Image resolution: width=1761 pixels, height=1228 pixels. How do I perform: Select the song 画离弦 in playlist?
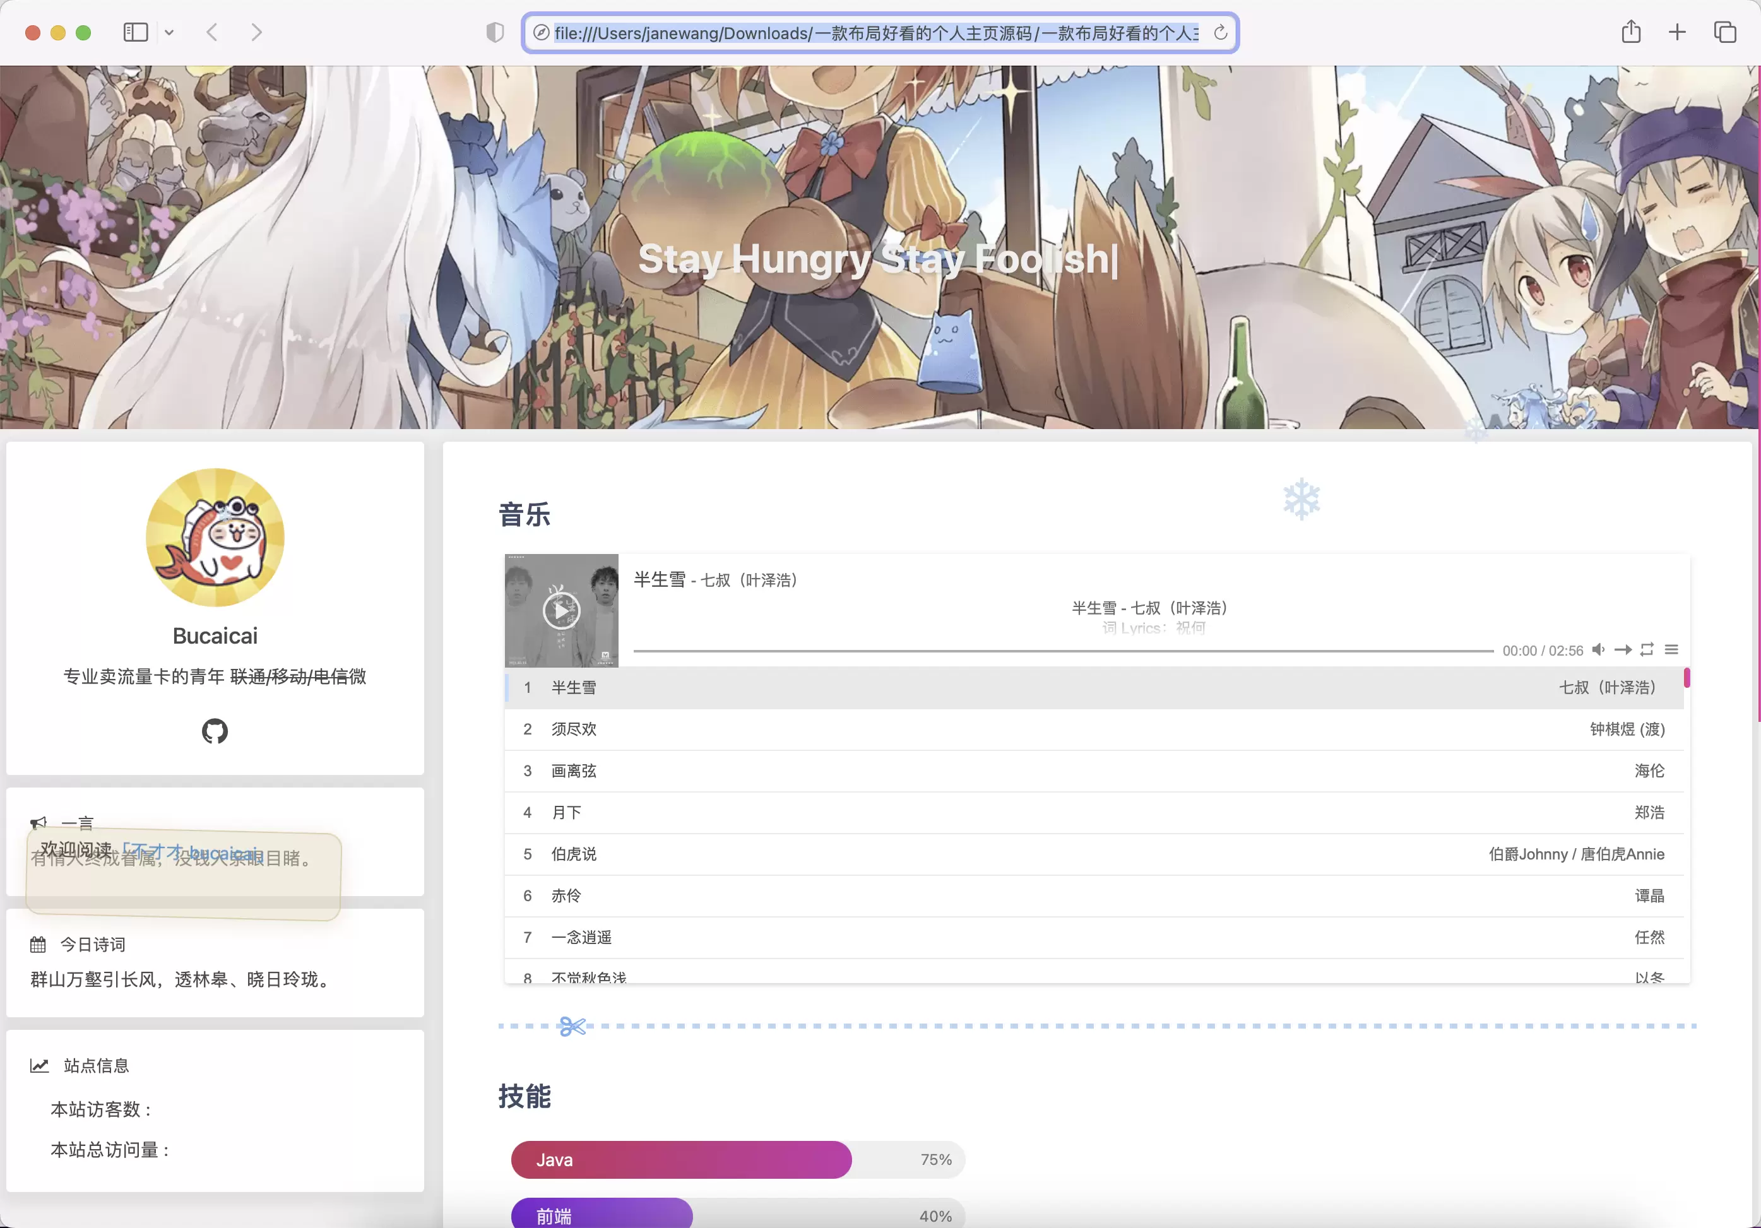(x=1094, y=770)
